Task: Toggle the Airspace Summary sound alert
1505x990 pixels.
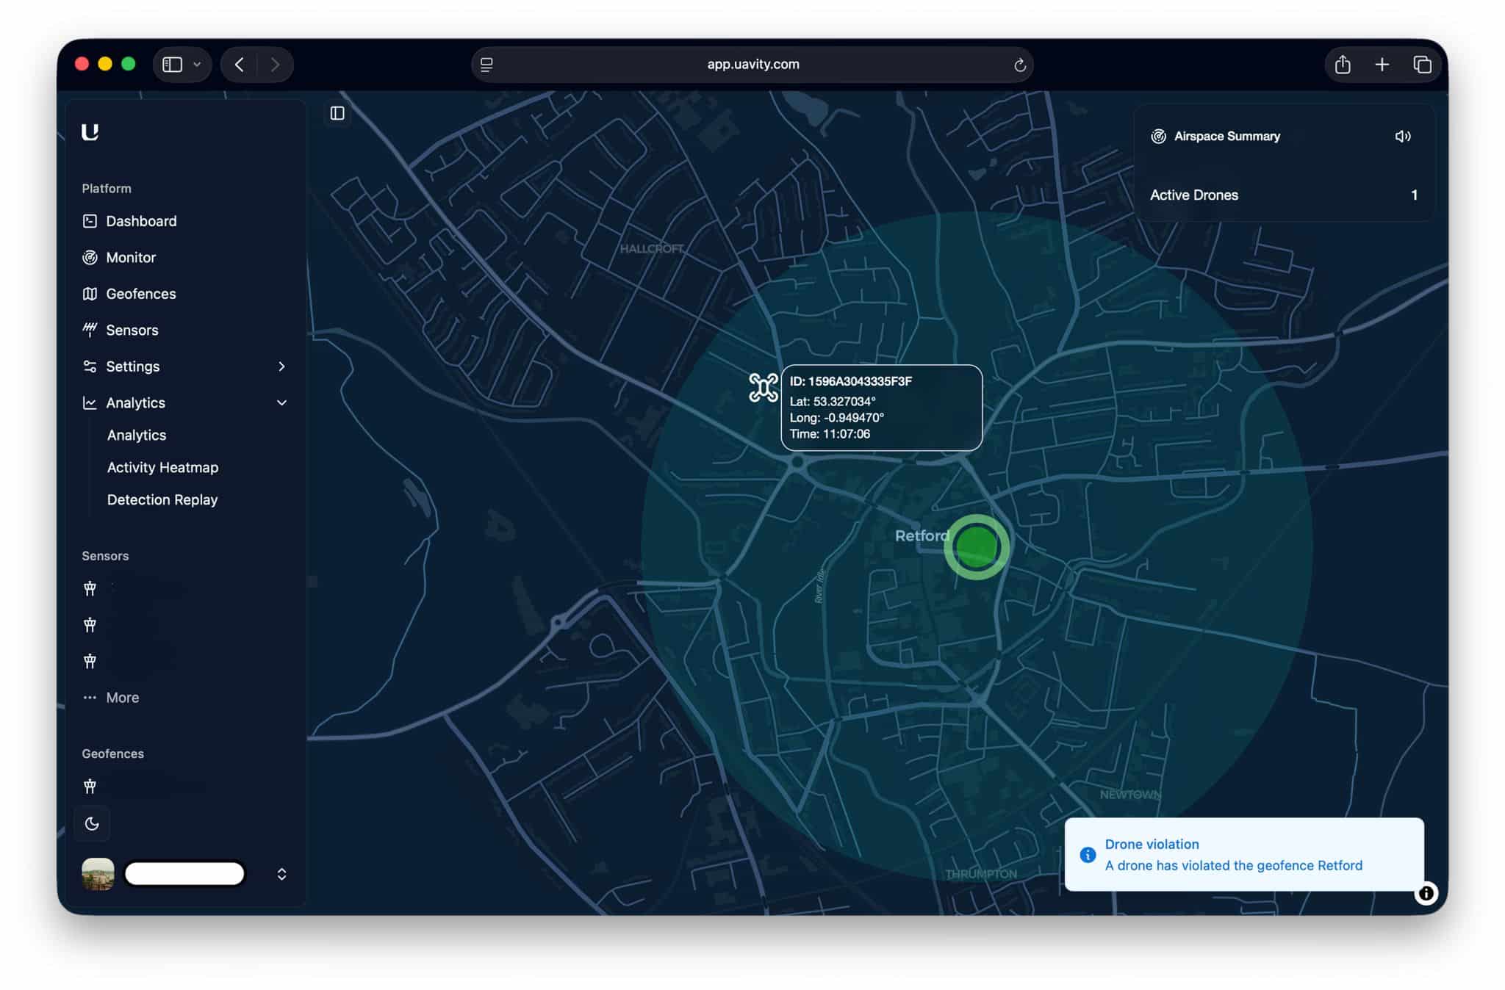Action: tap(1402, 137)
